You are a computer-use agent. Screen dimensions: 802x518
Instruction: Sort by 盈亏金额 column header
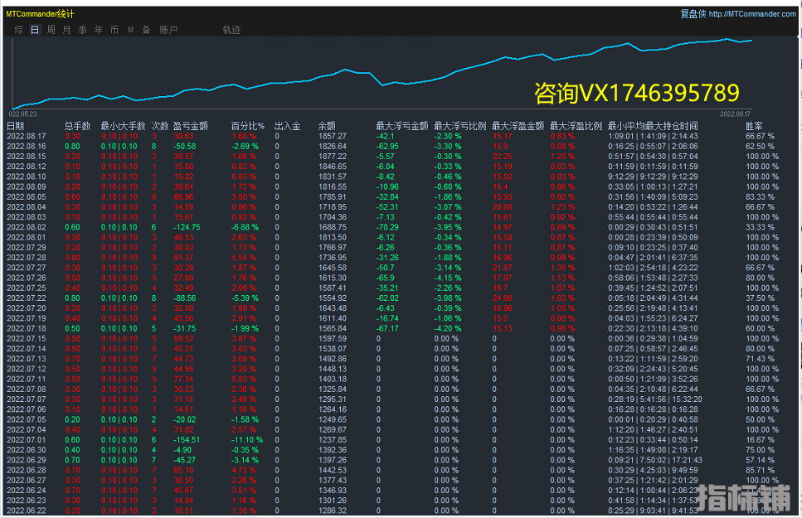[x=190, y=126]
